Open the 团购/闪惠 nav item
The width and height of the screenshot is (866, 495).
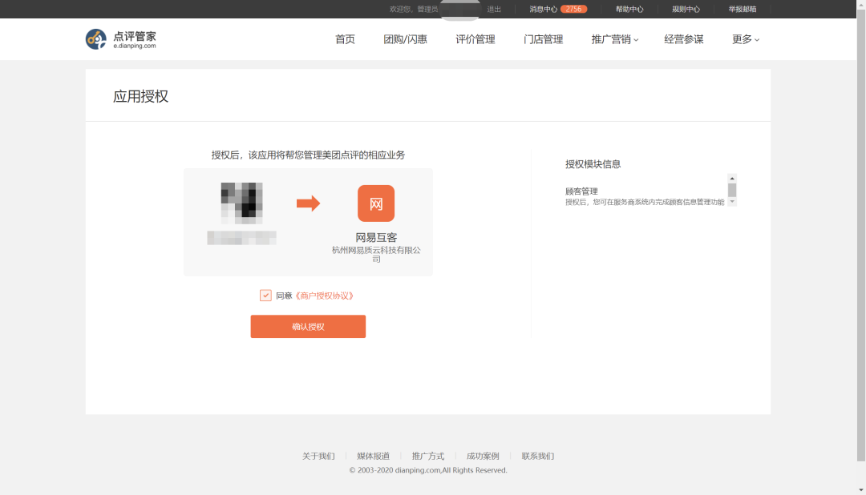click(406, 39)
